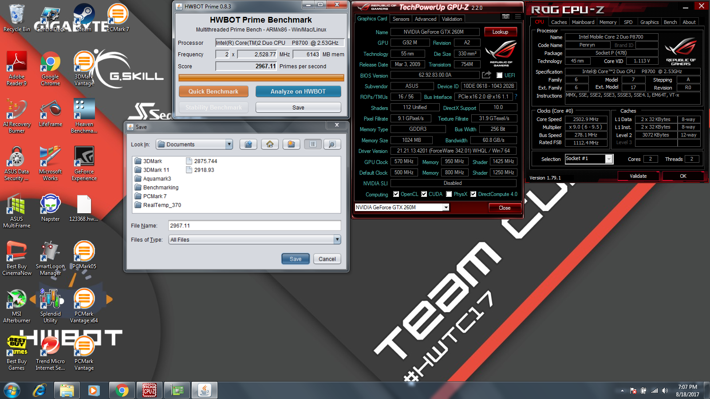Go to Home folder in Save dialog
Image resolution: width=710 pixels, height=399 pixels.
tap(270, 144)
